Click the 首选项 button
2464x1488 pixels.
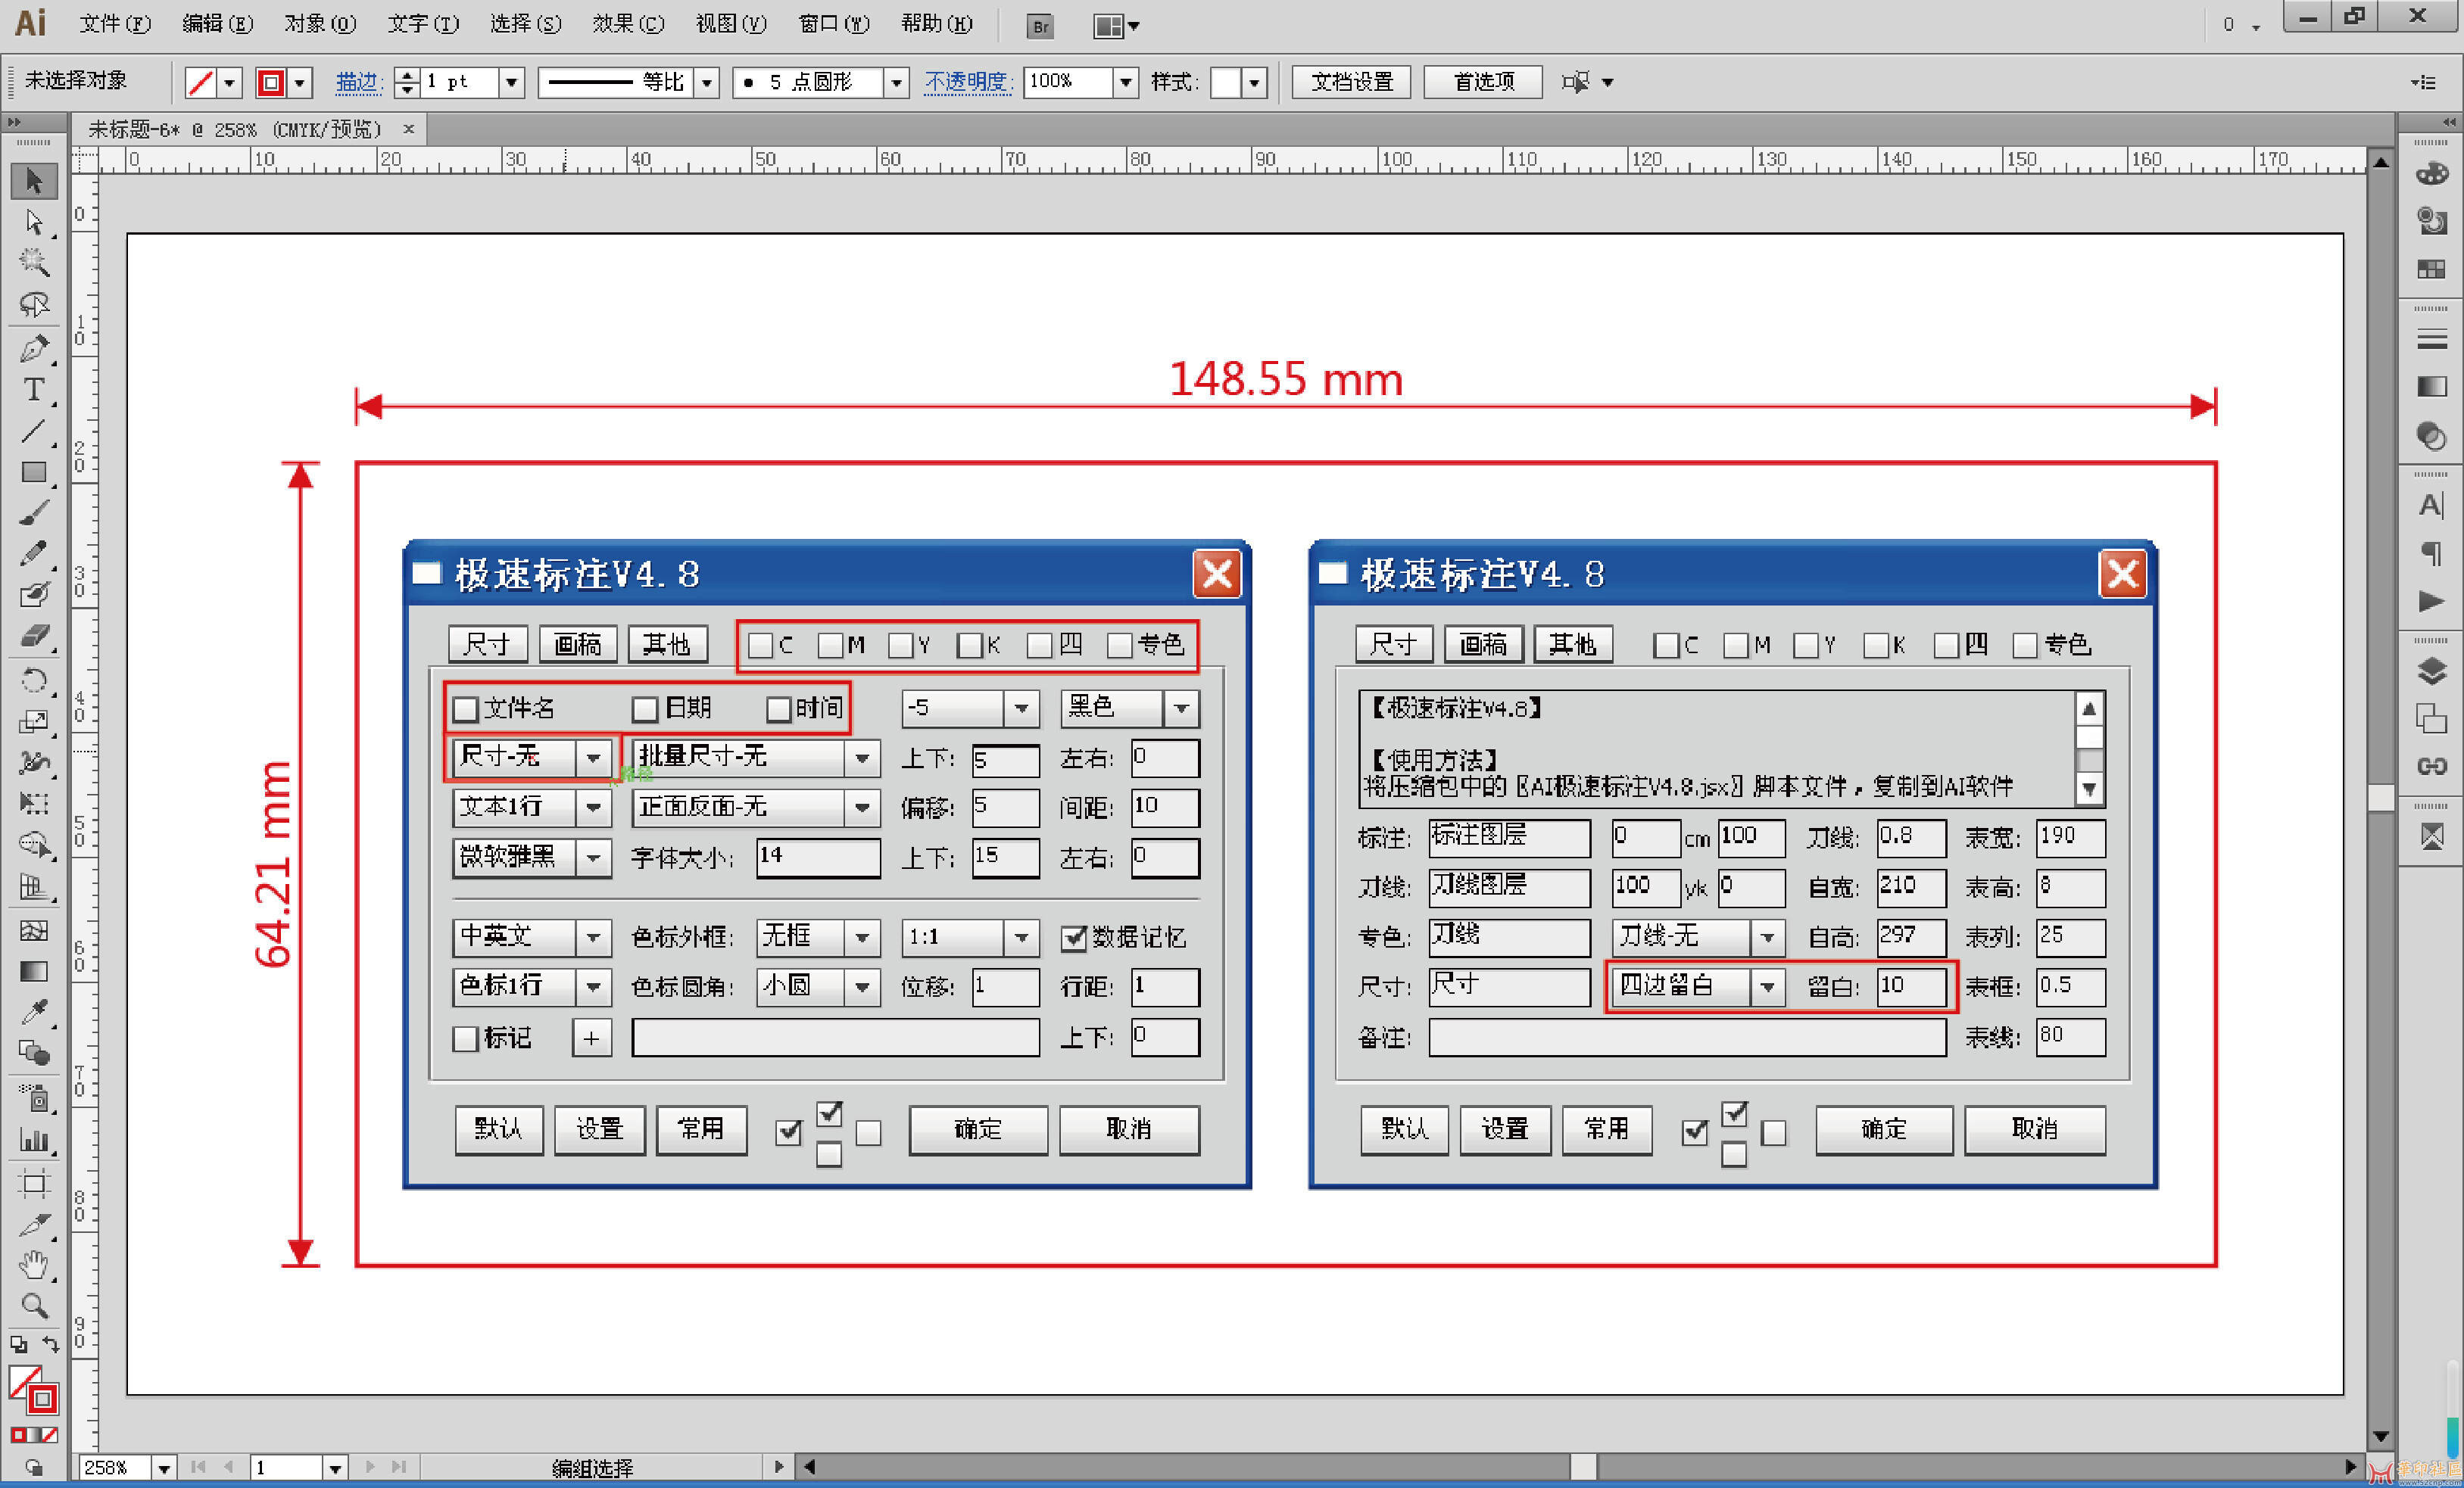[1484, 82]
